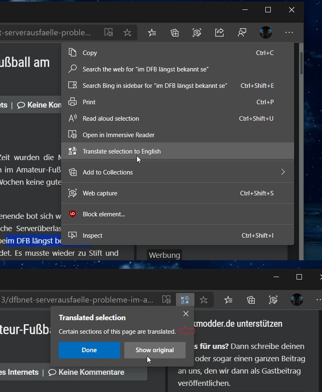
Task: Open Immersive Reader icon in upper address bar
Action: pyautogui.click(x=108, y=32)
